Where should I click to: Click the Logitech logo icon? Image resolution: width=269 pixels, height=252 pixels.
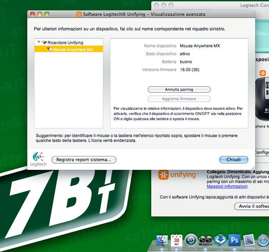(x=38, y=158)
